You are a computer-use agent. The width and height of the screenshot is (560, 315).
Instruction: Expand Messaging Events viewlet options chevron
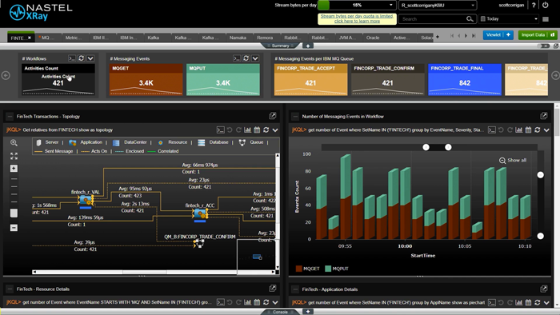[x=255, y=58]
